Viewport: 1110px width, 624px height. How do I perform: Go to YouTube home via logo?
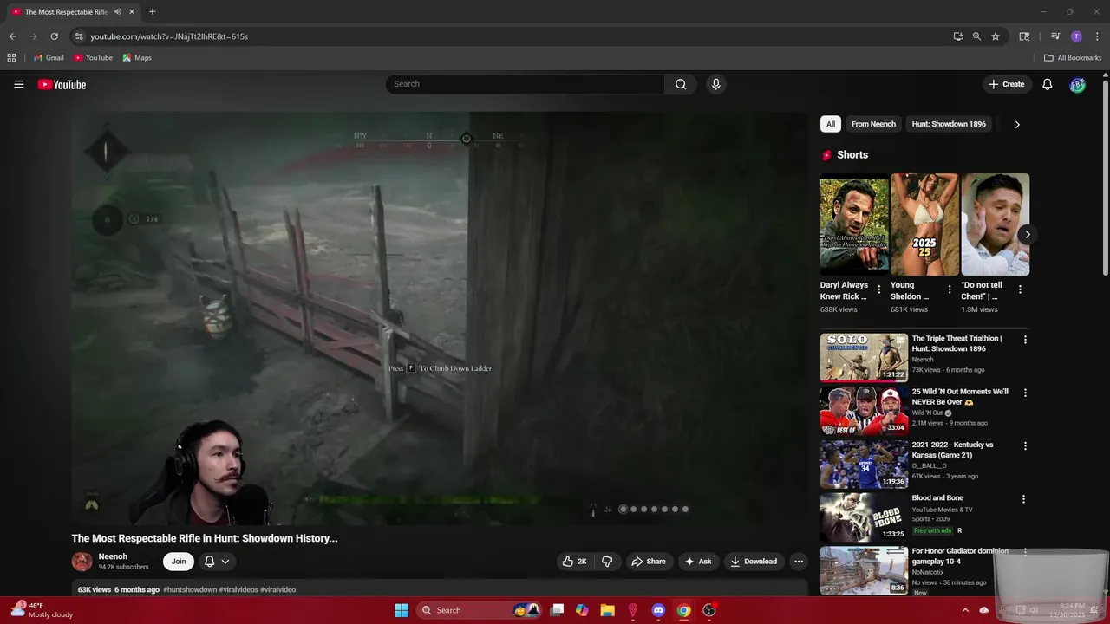click(62, 84)
